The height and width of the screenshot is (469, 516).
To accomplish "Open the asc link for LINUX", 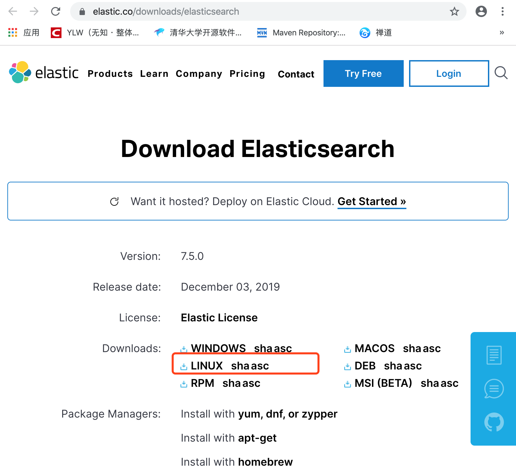I will (x=260, y=366).
